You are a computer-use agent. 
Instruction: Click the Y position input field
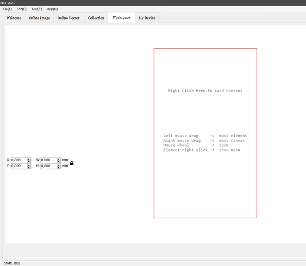pyautogui.click(x=19, y=166)
